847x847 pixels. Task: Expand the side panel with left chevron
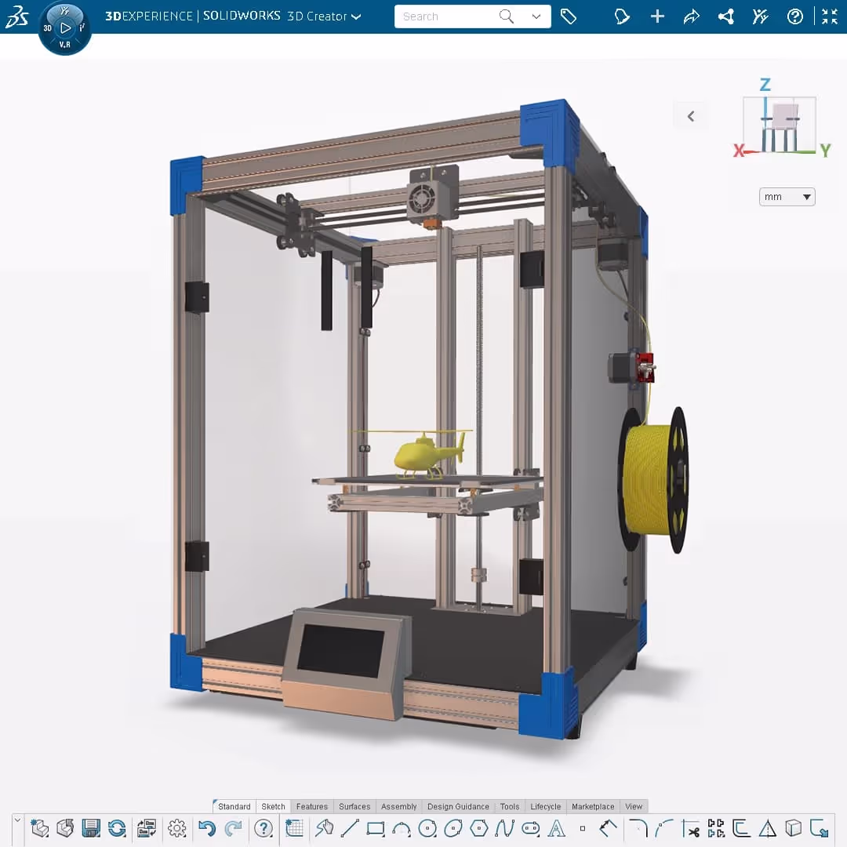click(x=691, y=116)
